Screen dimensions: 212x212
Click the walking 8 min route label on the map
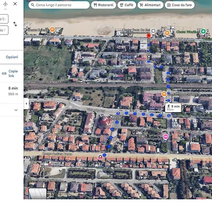tap(173, 107)
